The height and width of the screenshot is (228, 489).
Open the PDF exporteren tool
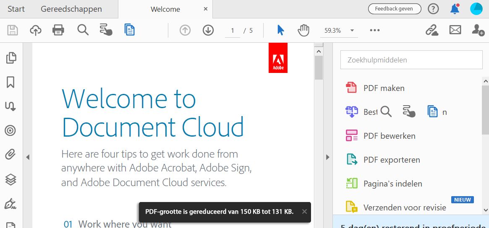pos(391,160)
